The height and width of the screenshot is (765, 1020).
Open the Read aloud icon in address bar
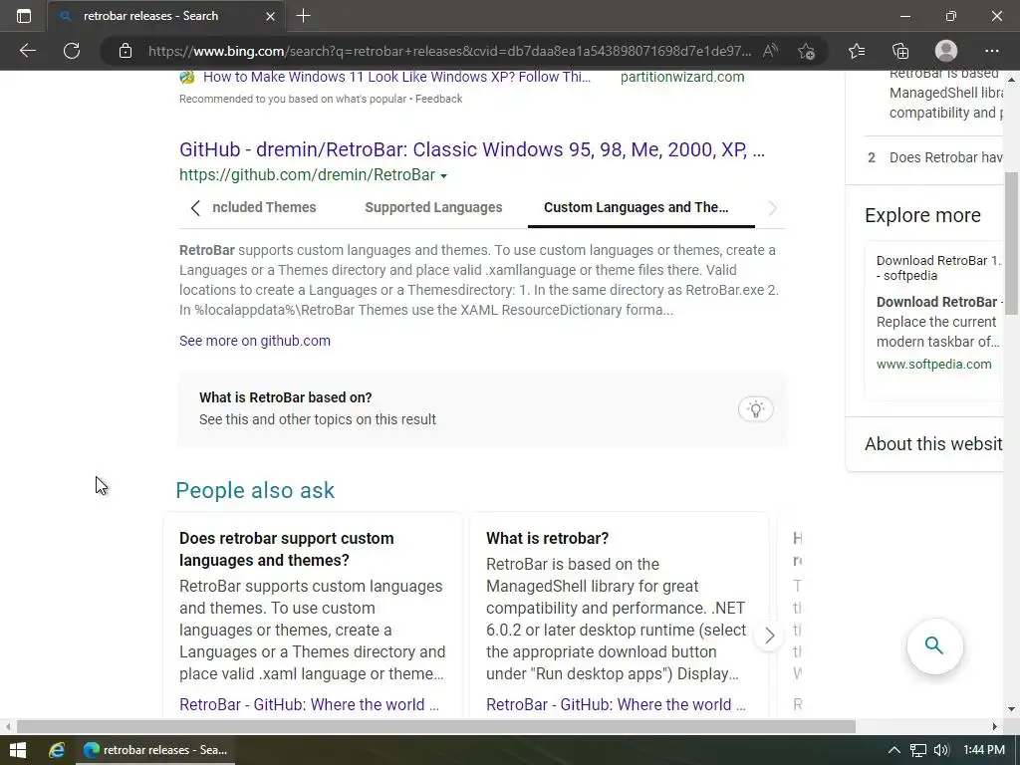tap(770, 51)
